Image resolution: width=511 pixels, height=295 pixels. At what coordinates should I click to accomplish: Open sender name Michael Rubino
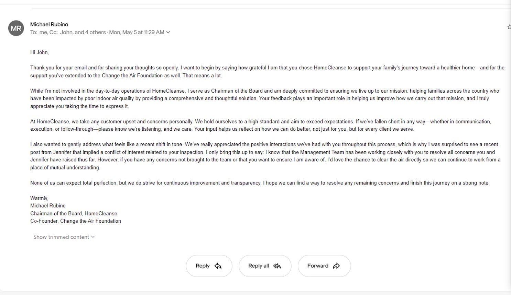coord(49,24)
